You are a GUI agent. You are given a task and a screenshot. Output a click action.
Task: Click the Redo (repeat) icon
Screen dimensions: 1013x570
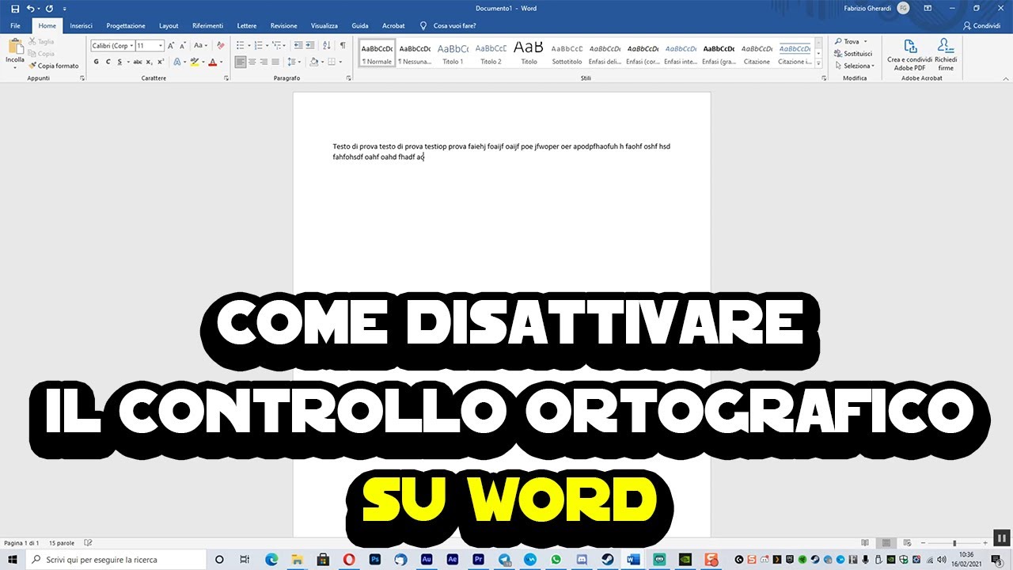49,8
